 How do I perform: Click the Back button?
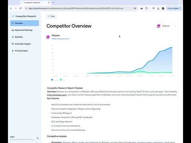pos(51,16)
